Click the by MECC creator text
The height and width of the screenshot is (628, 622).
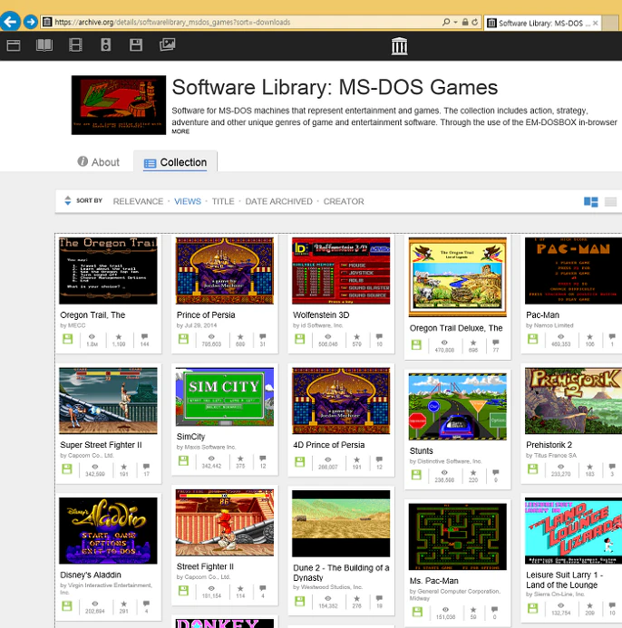[73, 325]
